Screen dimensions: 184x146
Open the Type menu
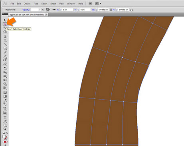(36, 4)
